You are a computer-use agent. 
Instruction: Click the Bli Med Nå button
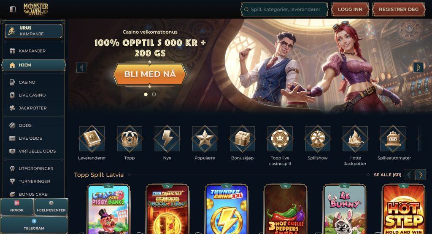pos(150,74)
